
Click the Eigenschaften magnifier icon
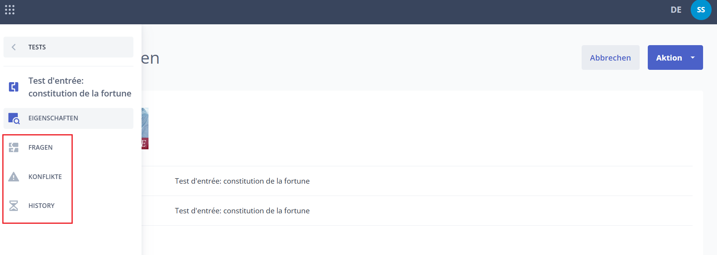(14, 118)
